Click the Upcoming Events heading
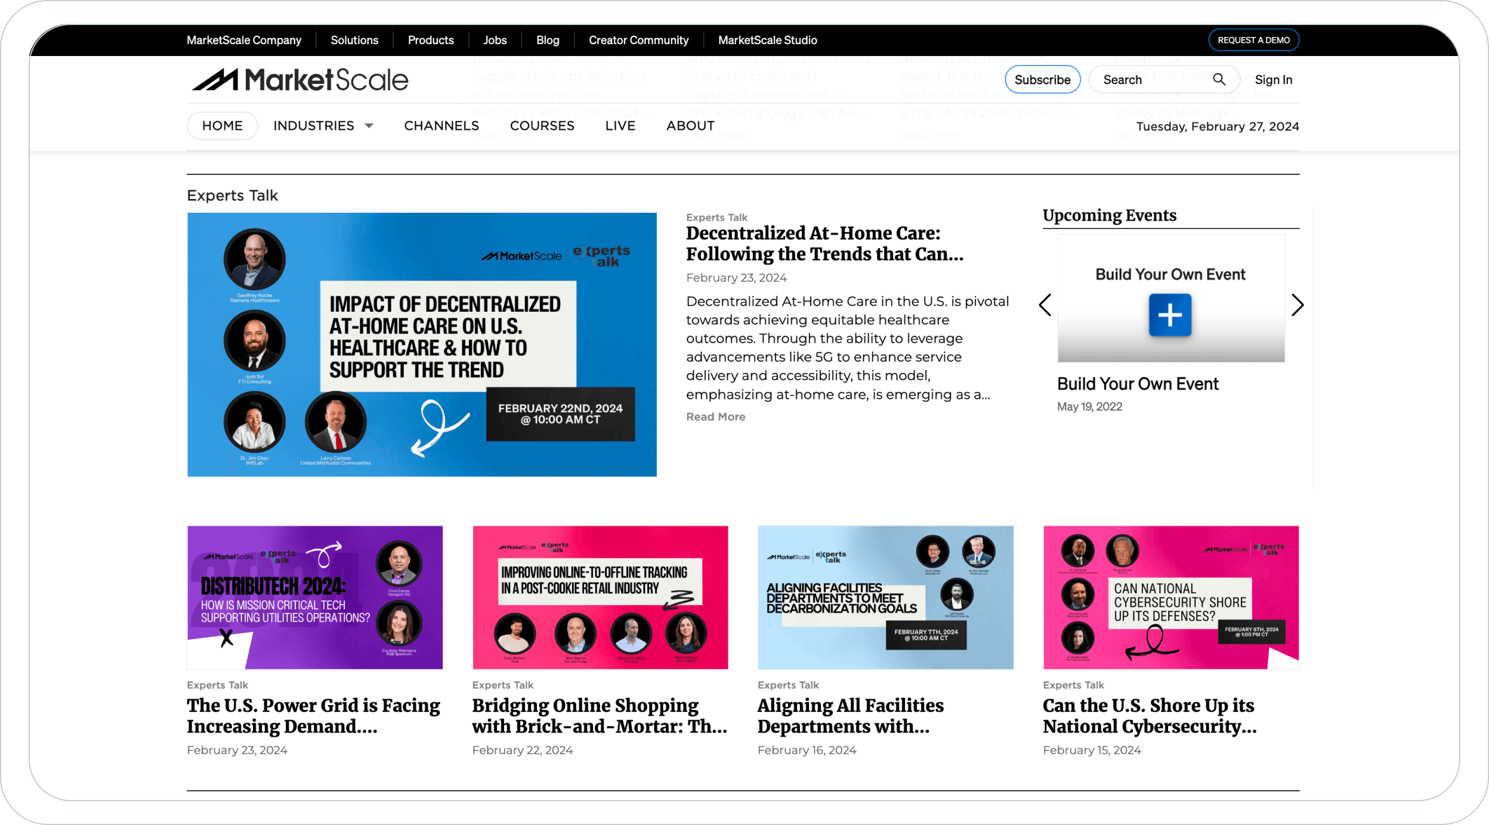Image resolution: width=1489 pixels, height=825 pixels. [1110, 215]
